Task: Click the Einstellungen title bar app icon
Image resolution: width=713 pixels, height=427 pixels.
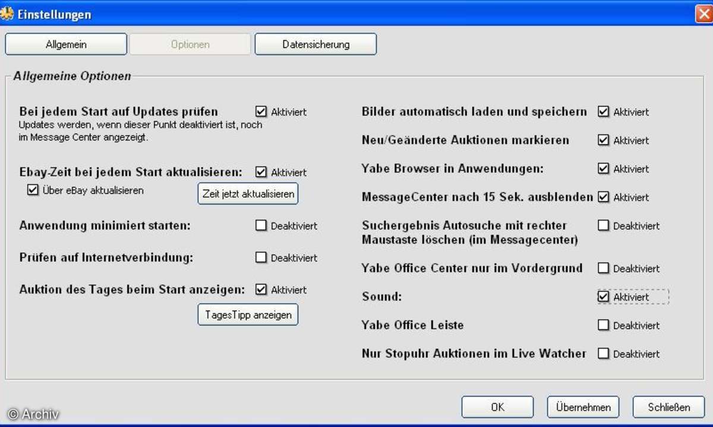Action: pyautogui.click(x=7, y=14)
